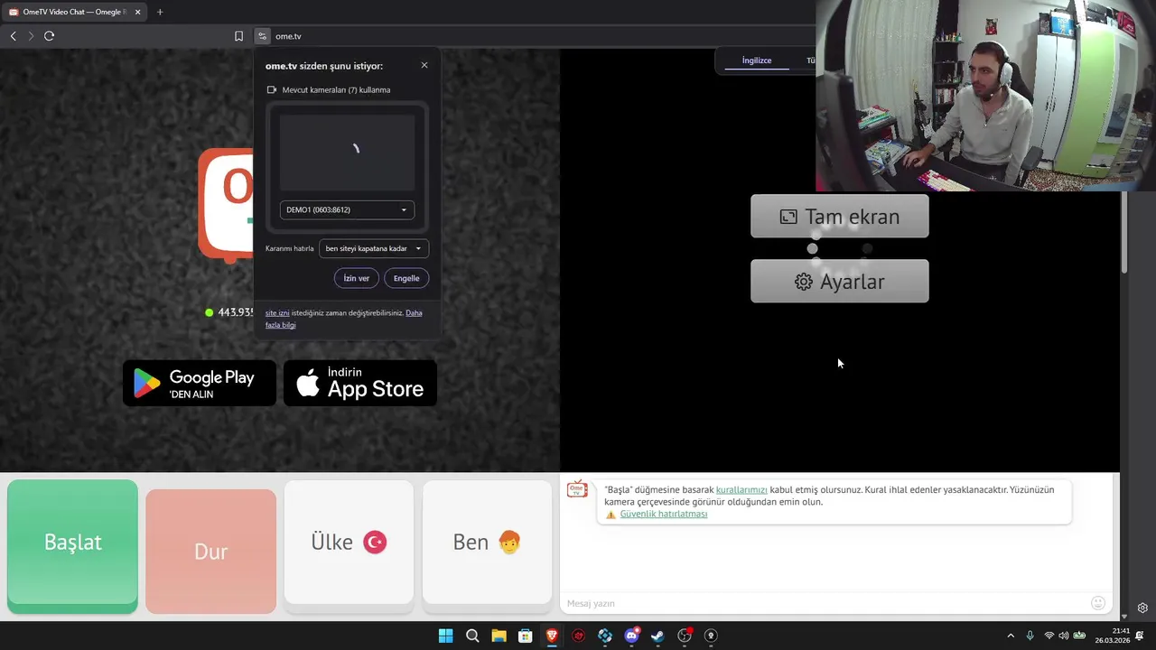Click the last taskbar app icon
Image resolution: width=1156 pixels, height=650 pixels.
tap(711, 636)
